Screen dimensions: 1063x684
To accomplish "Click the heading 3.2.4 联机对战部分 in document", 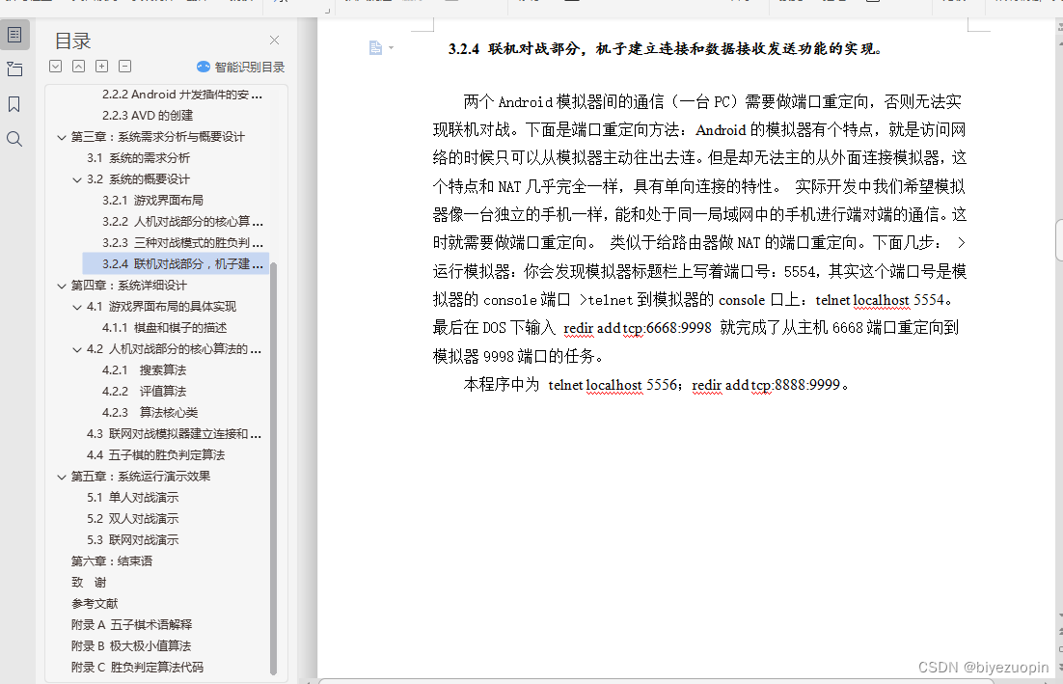I will pos(668,49).
